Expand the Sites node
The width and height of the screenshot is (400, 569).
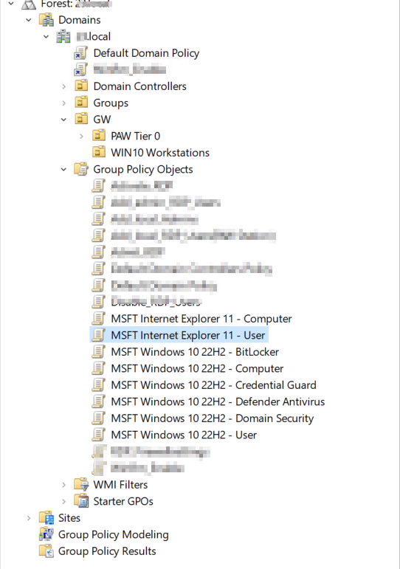[29, 518]
